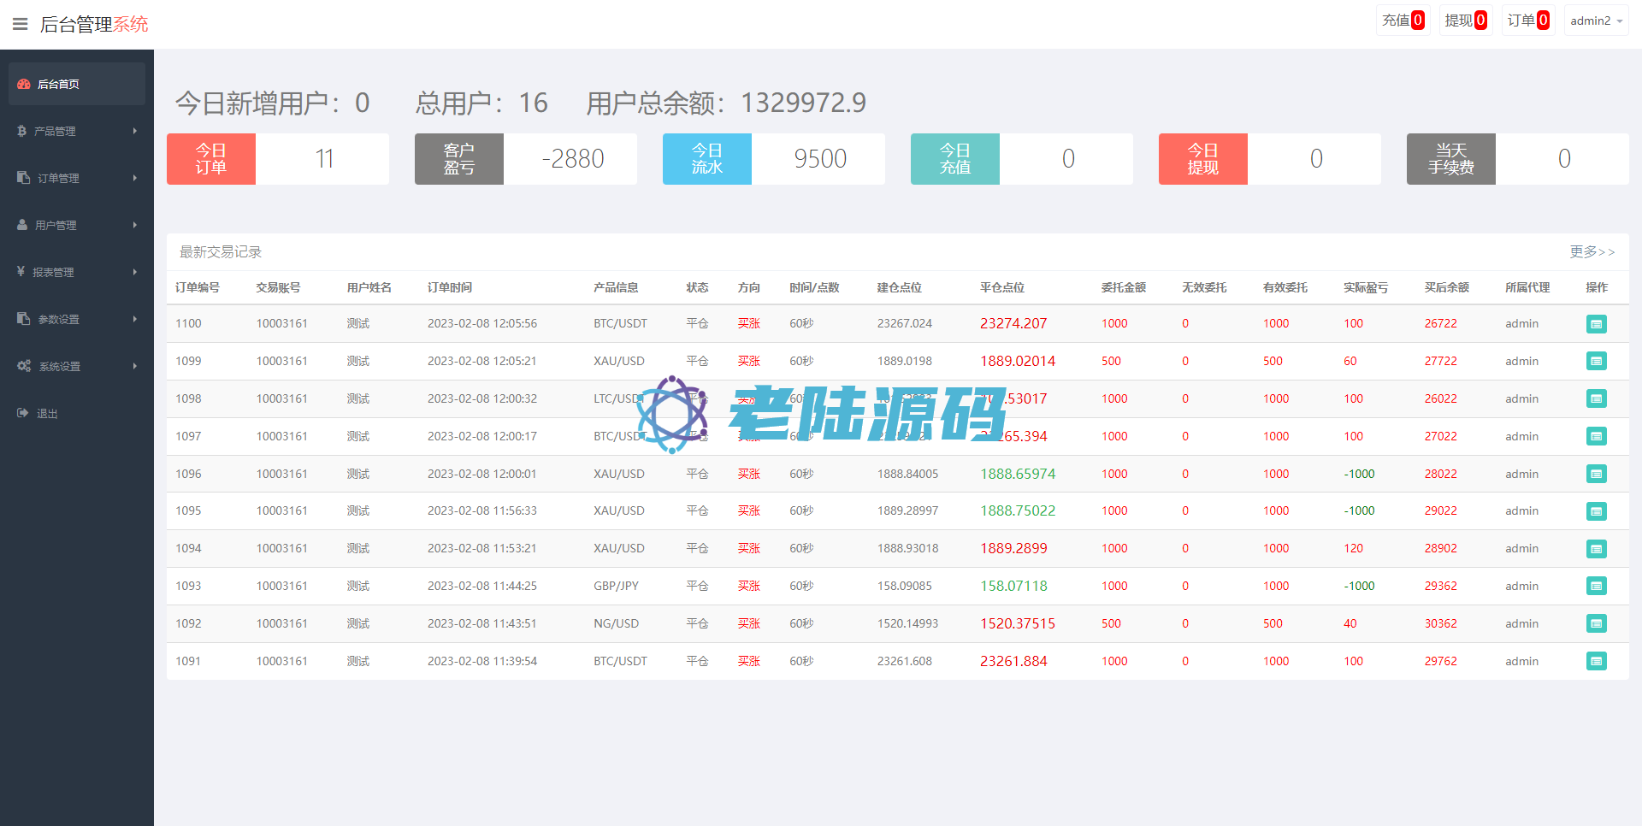Expand the 参数设置 submenu arrow

pos(134,319)
